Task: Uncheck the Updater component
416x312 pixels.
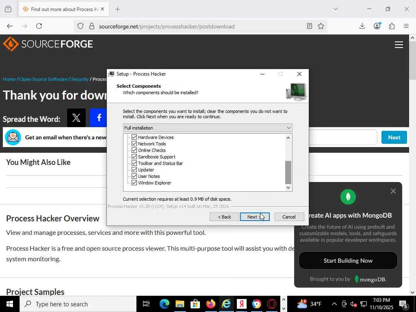Action: 134,170
